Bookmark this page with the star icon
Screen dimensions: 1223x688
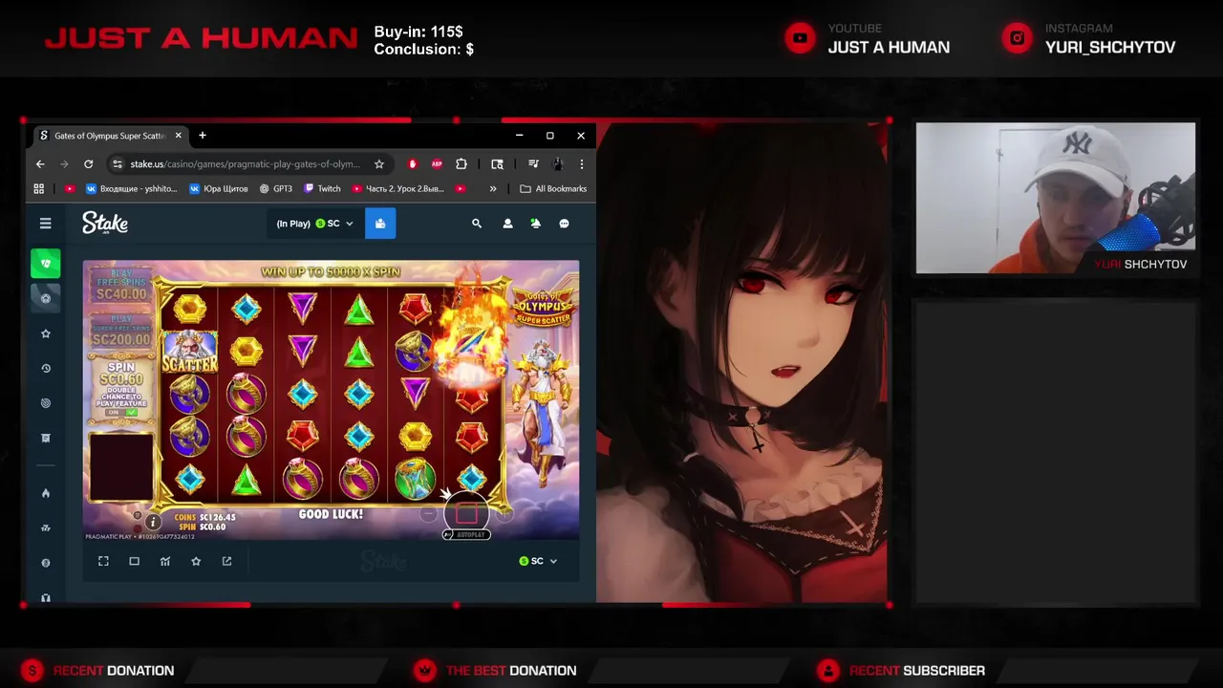[379, 164]
